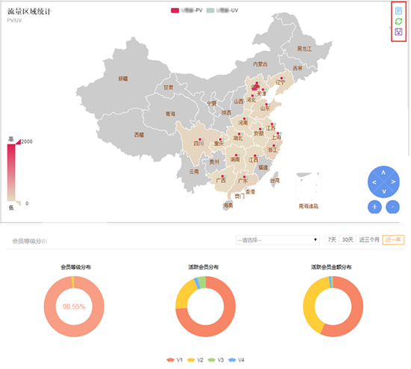Select the 30天 time range tab
Image resolution: width=411 pixels, height=369 pixels.
click(347, 240)
